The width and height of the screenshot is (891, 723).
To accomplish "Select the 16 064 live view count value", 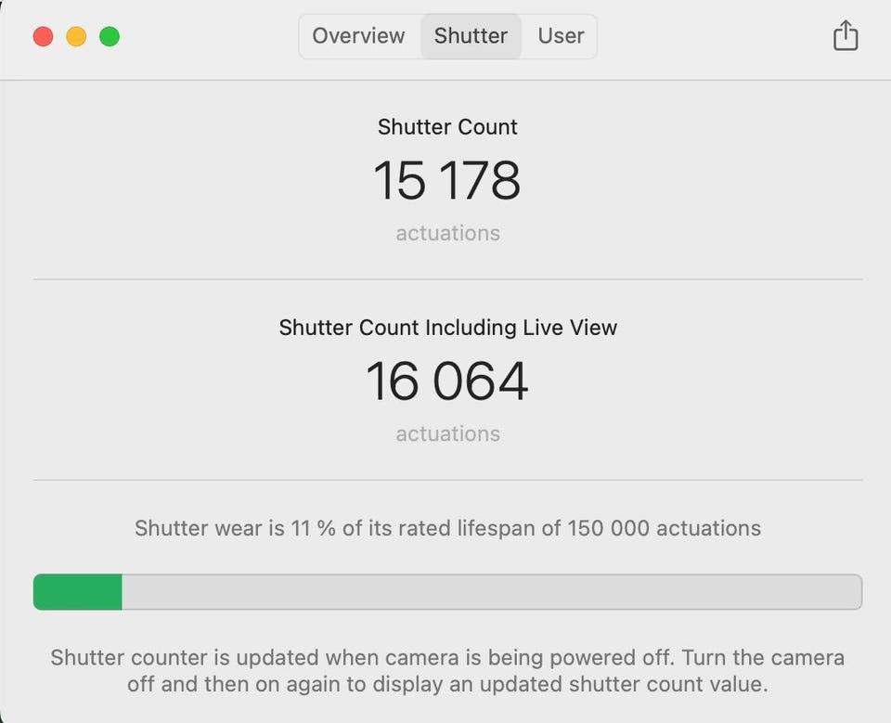I will point(447,381).
